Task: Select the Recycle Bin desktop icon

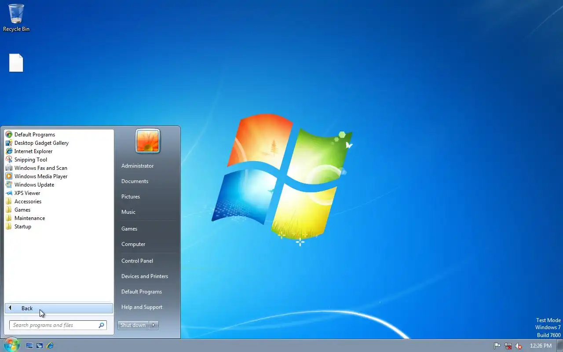Action: 16,18
